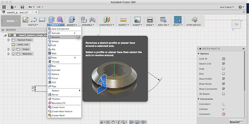Collapse the BROWSER panel arrows
249x124 pixels.
[3, 30]
